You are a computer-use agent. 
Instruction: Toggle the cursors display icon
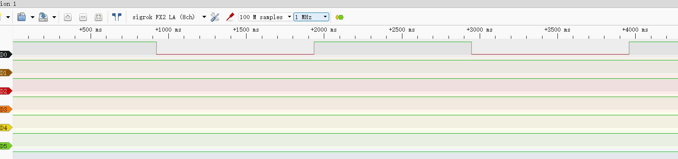point(117,17)
